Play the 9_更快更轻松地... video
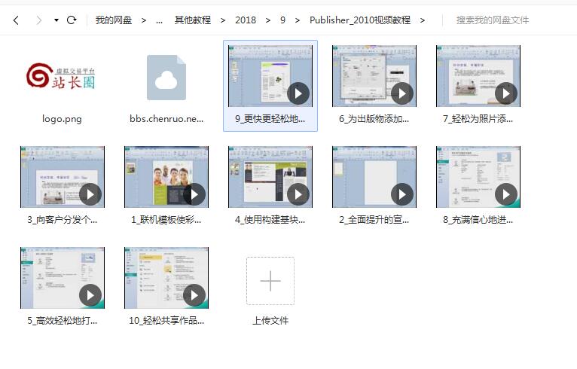The height and width of the screenshot is (369, 577). coord(298,93)
